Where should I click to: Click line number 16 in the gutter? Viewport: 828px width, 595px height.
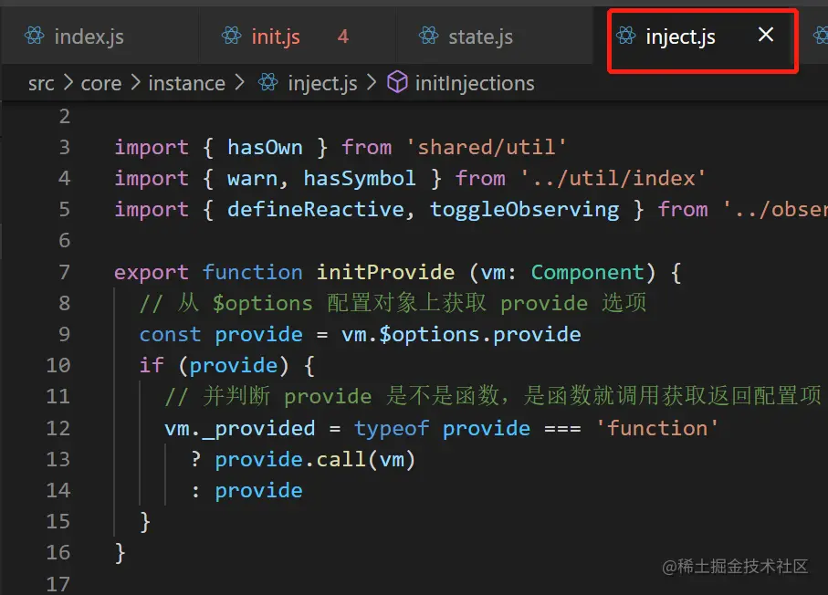(x=58, y=553)
